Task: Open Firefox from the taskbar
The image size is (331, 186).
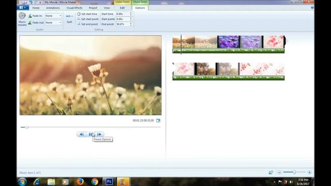Action: (x=80, y=181)
